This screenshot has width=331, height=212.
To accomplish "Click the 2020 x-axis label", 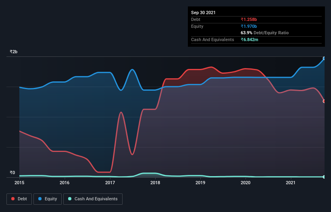I will tap(246, 183).
